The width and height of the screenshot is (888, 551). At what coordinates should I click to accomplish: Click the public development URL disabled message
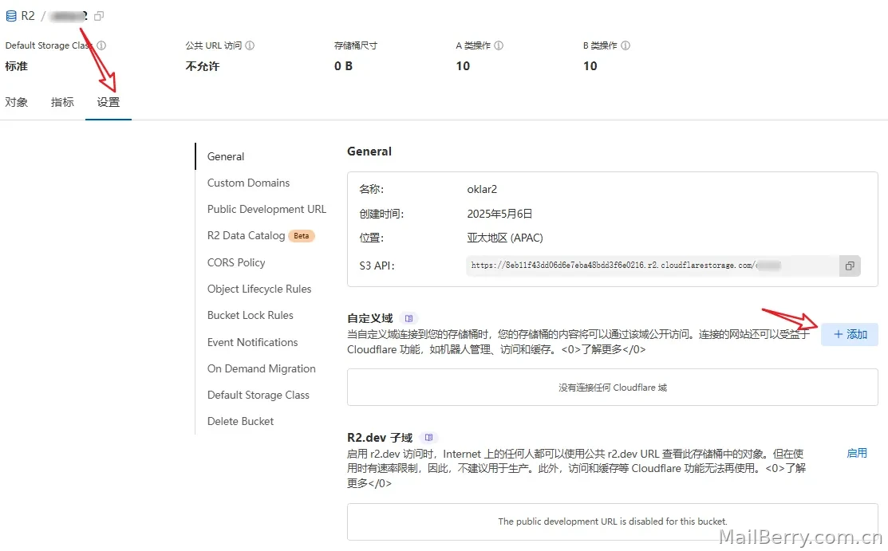[612, 521]
